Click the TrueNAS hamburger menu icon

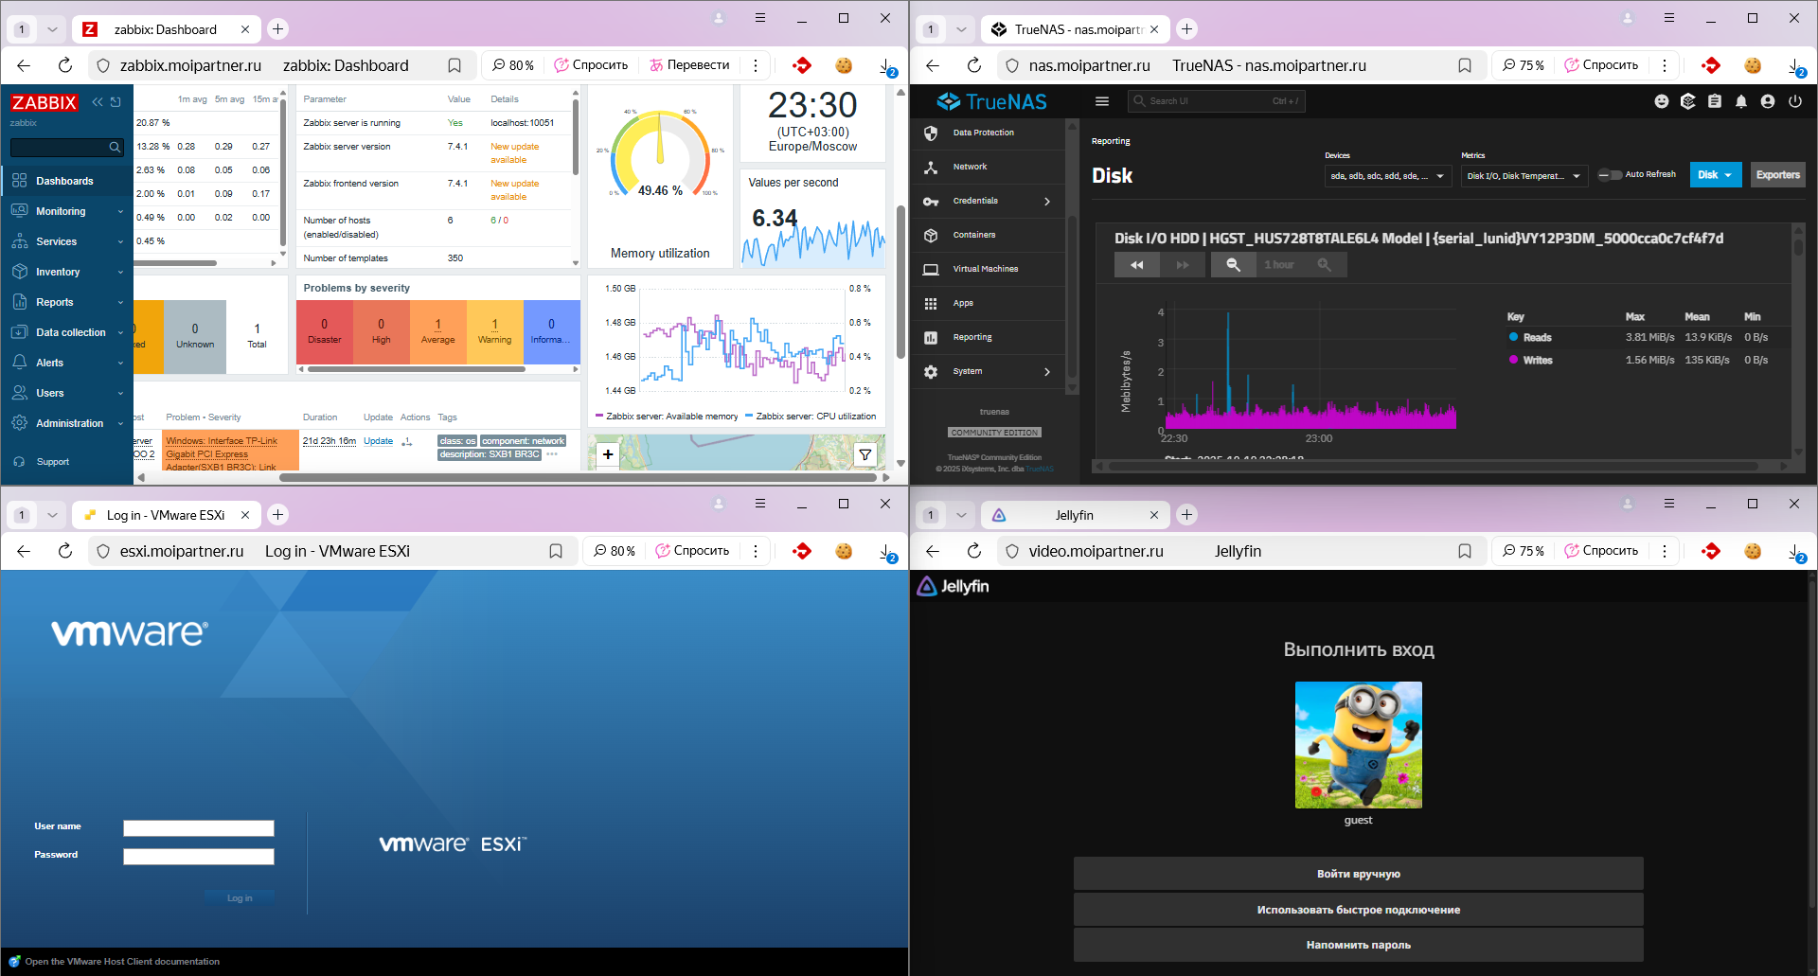point(1101,101)
